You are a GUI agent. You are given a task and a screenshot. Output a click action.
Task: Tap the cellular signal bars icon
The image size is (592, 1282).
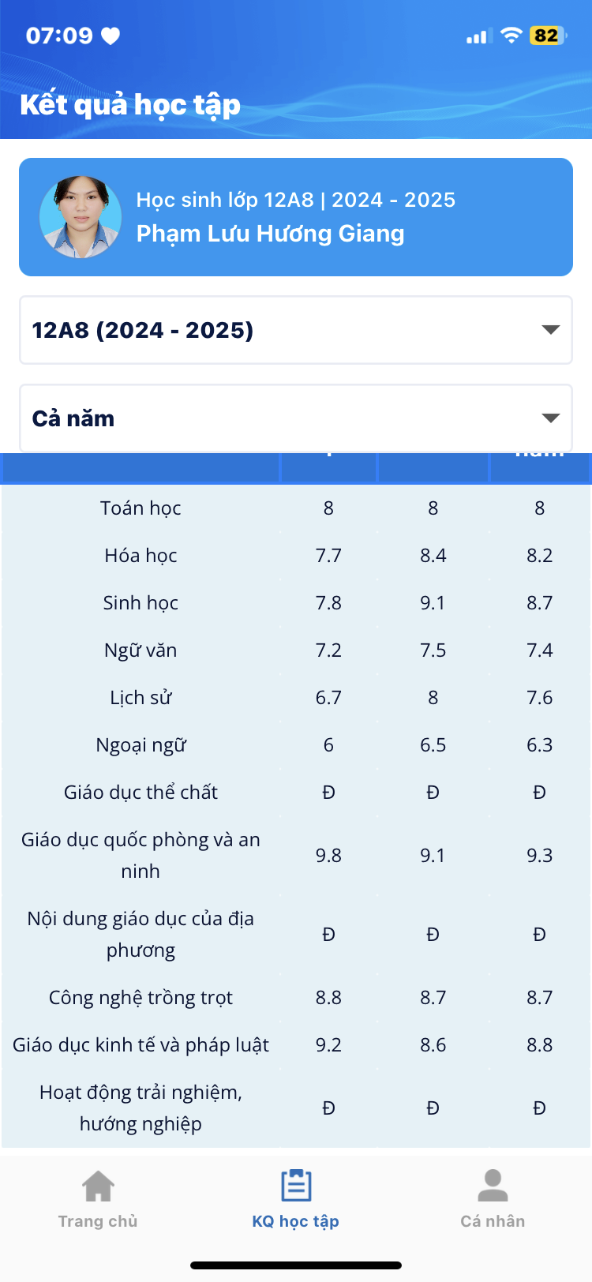(479, 36)
